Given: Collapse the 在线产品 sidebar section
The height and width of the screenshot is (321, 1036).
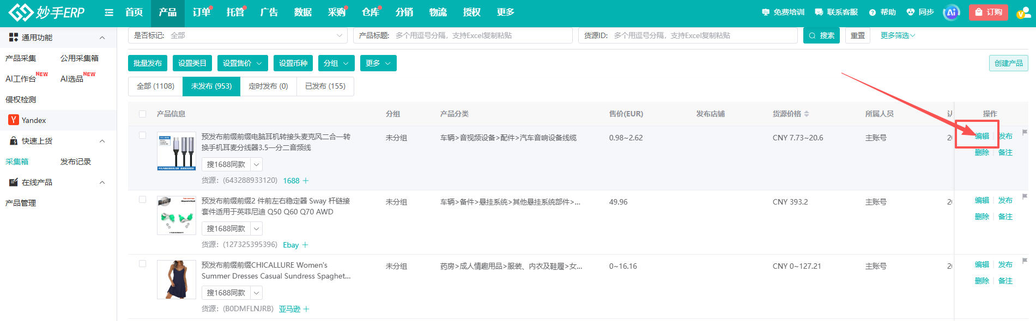Looking at the screenshot, I should (x=102, y=182).
